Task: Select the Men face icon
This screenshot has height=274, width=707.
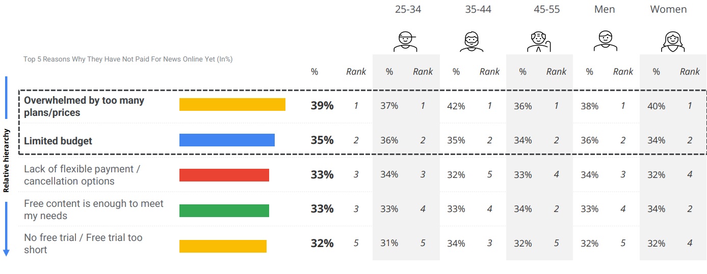Action: point(605,42)
